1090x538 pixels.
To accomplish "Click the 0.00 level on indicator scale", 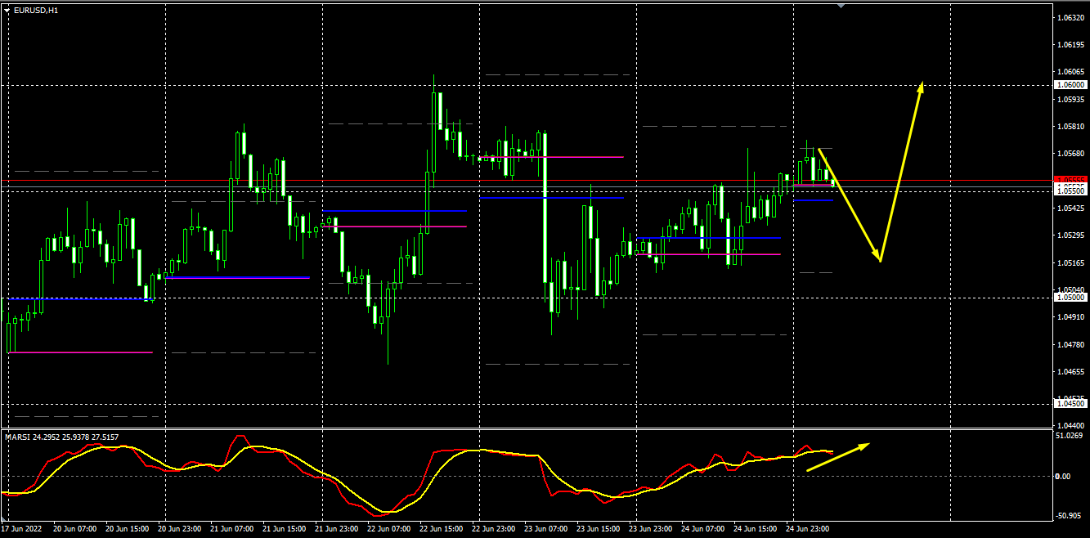I will 1064,476.
